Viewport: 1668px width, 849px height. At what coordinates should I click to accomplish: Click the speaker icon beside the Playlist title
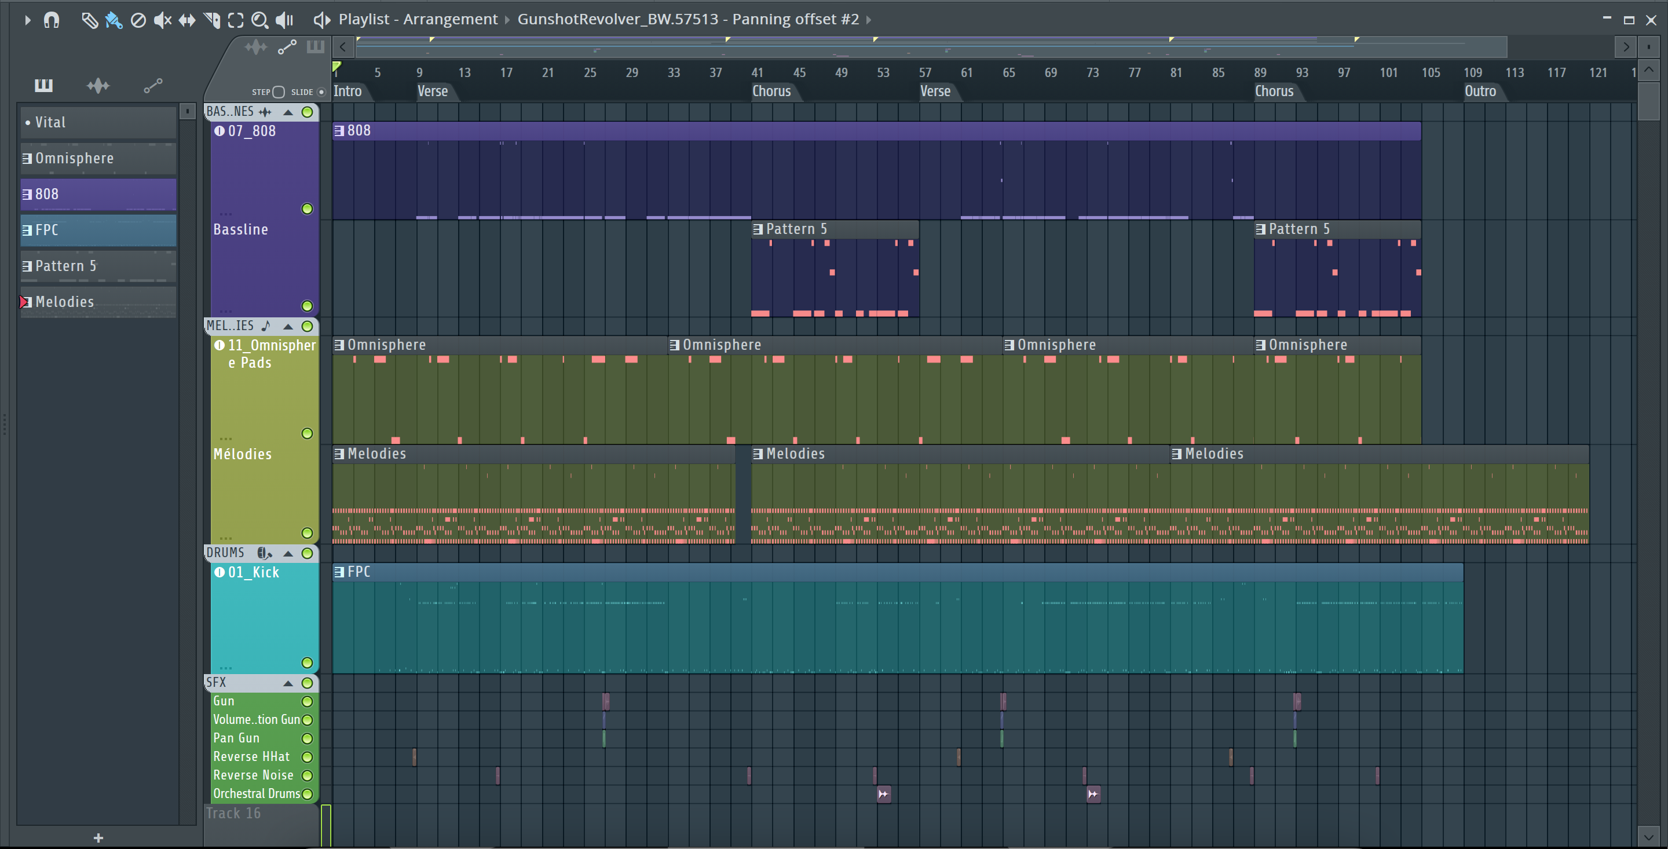pos(322,20)
